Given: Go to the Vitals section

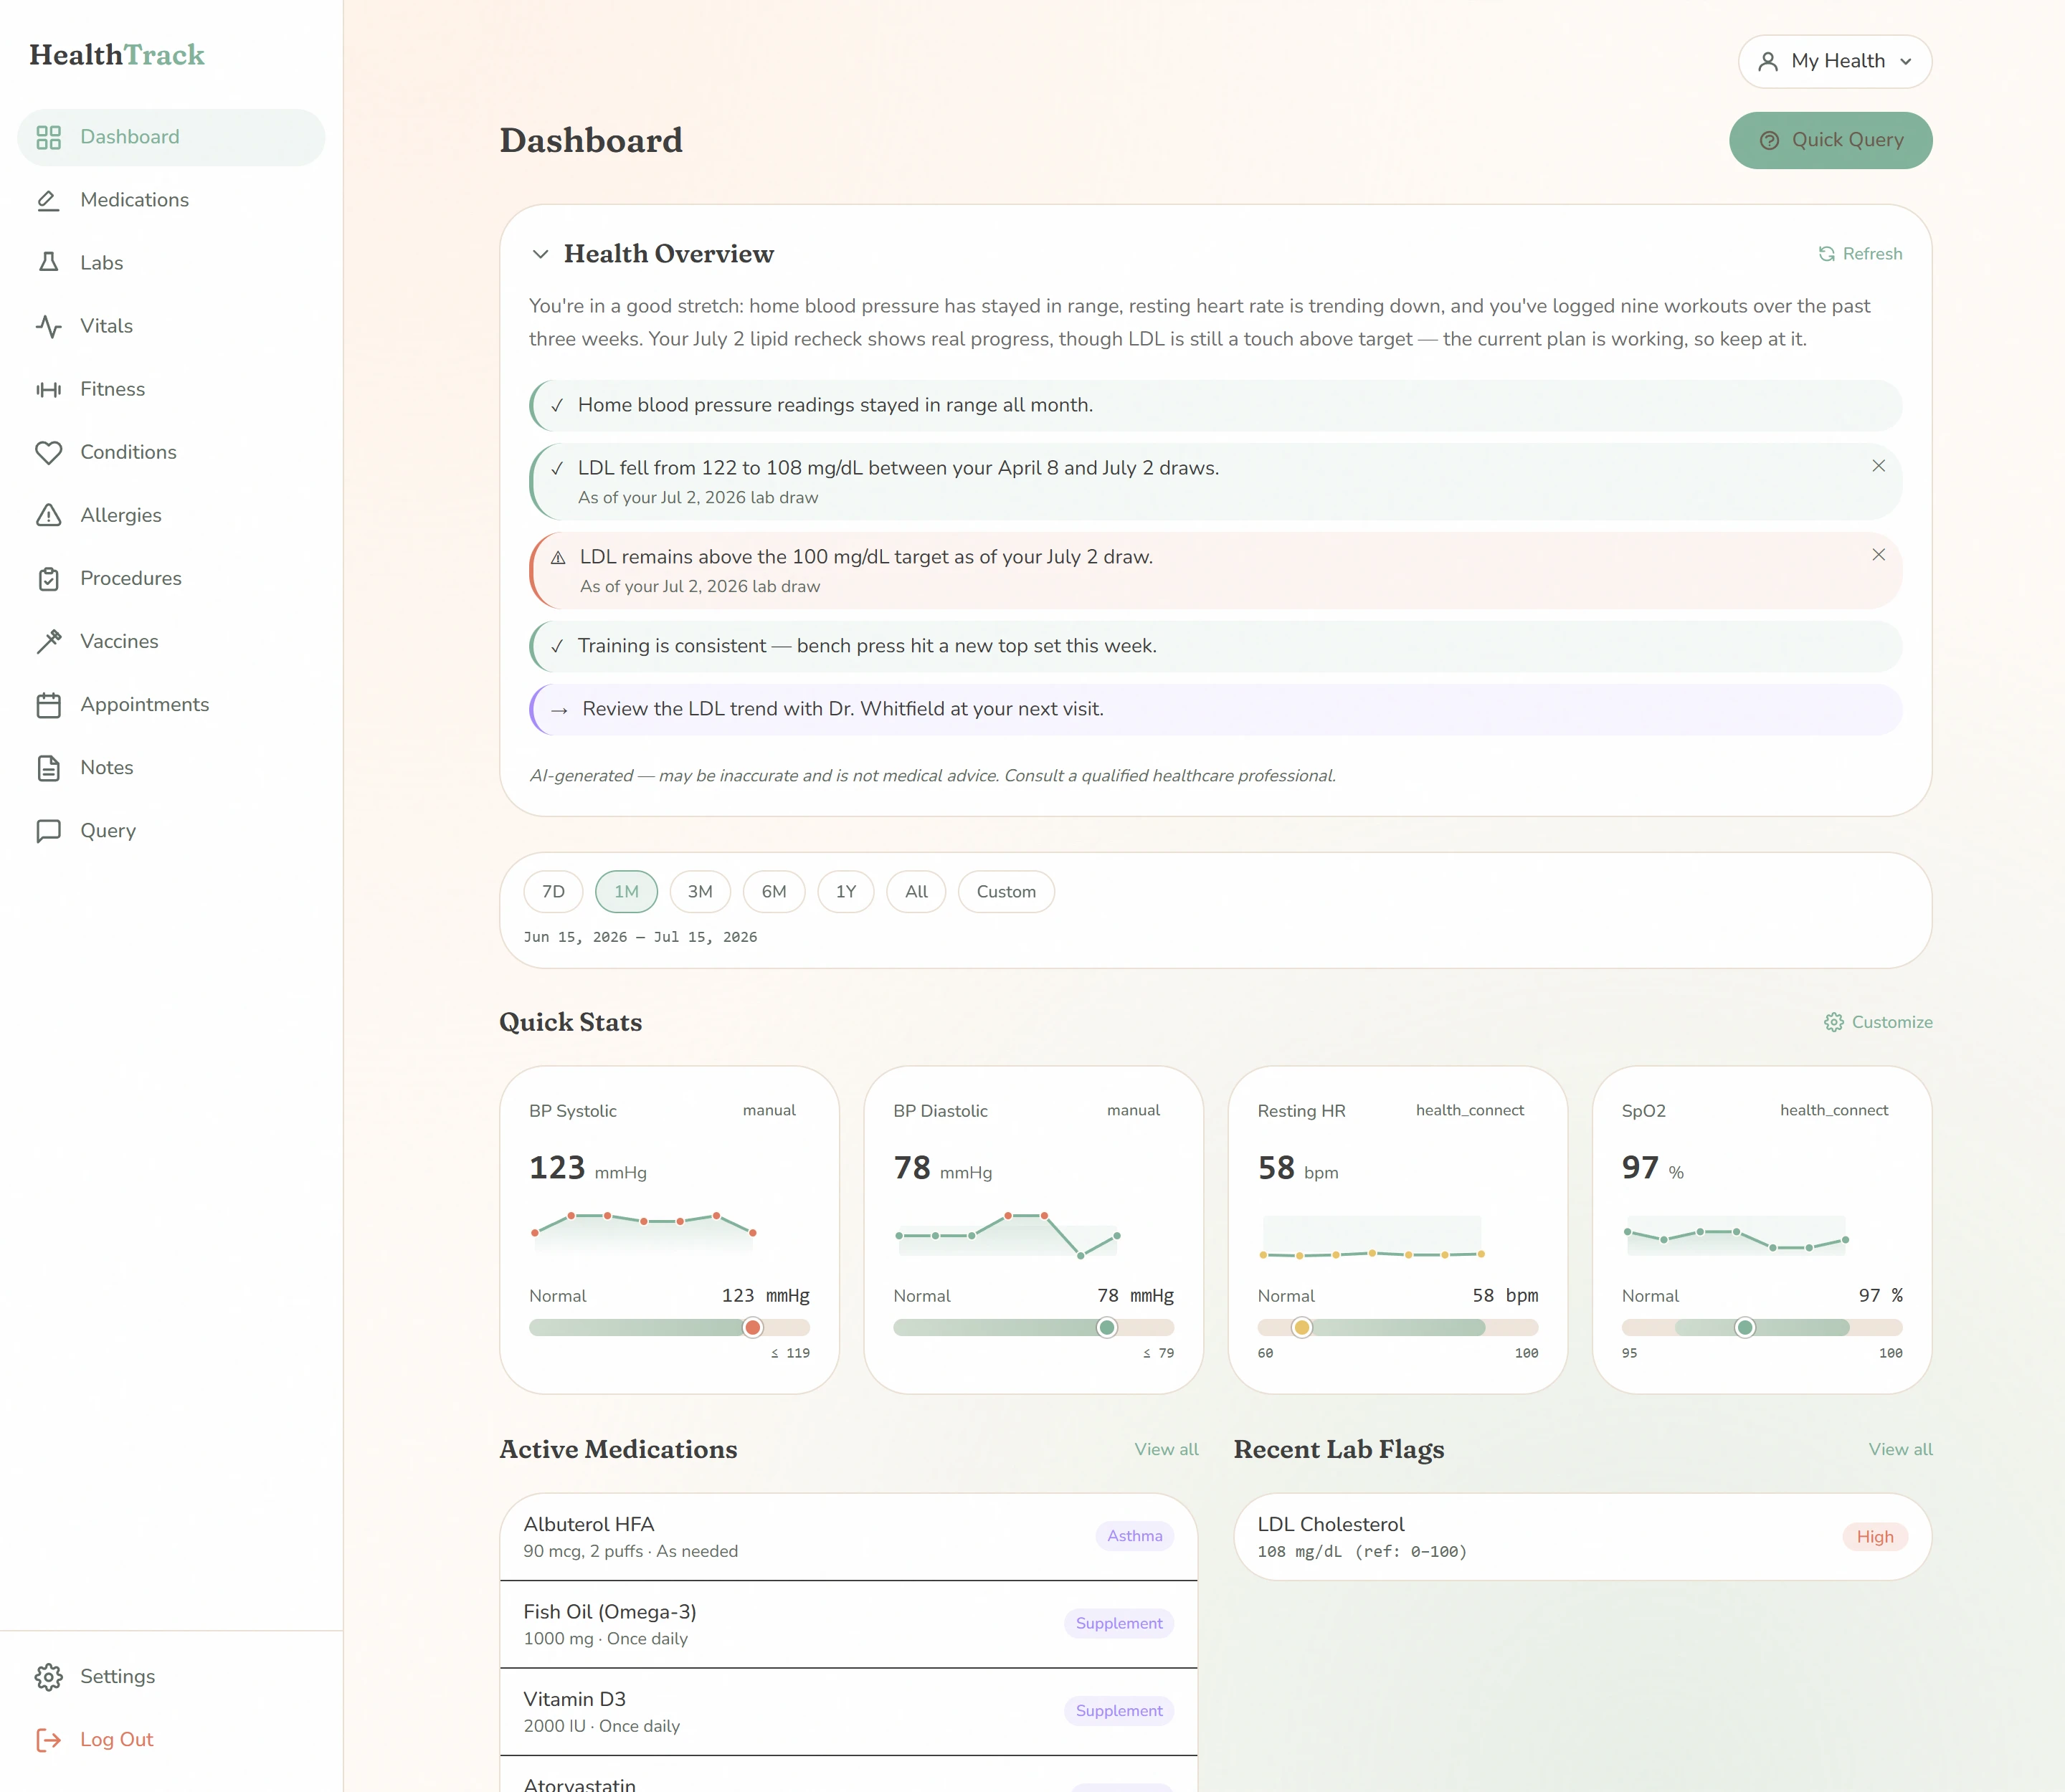Looking at the screenshot, I should [x=171, y=326].
